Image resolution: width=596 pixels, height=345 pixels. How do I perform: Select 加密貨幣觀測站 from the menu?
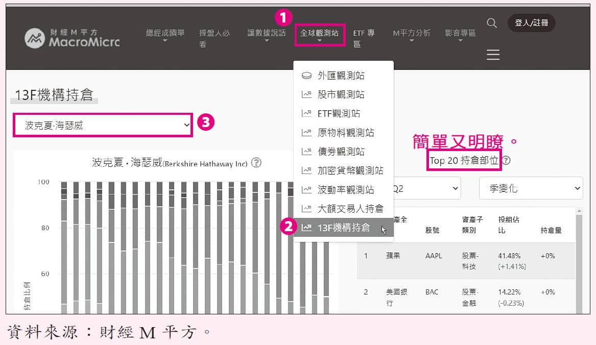click(x=344, y=170)
